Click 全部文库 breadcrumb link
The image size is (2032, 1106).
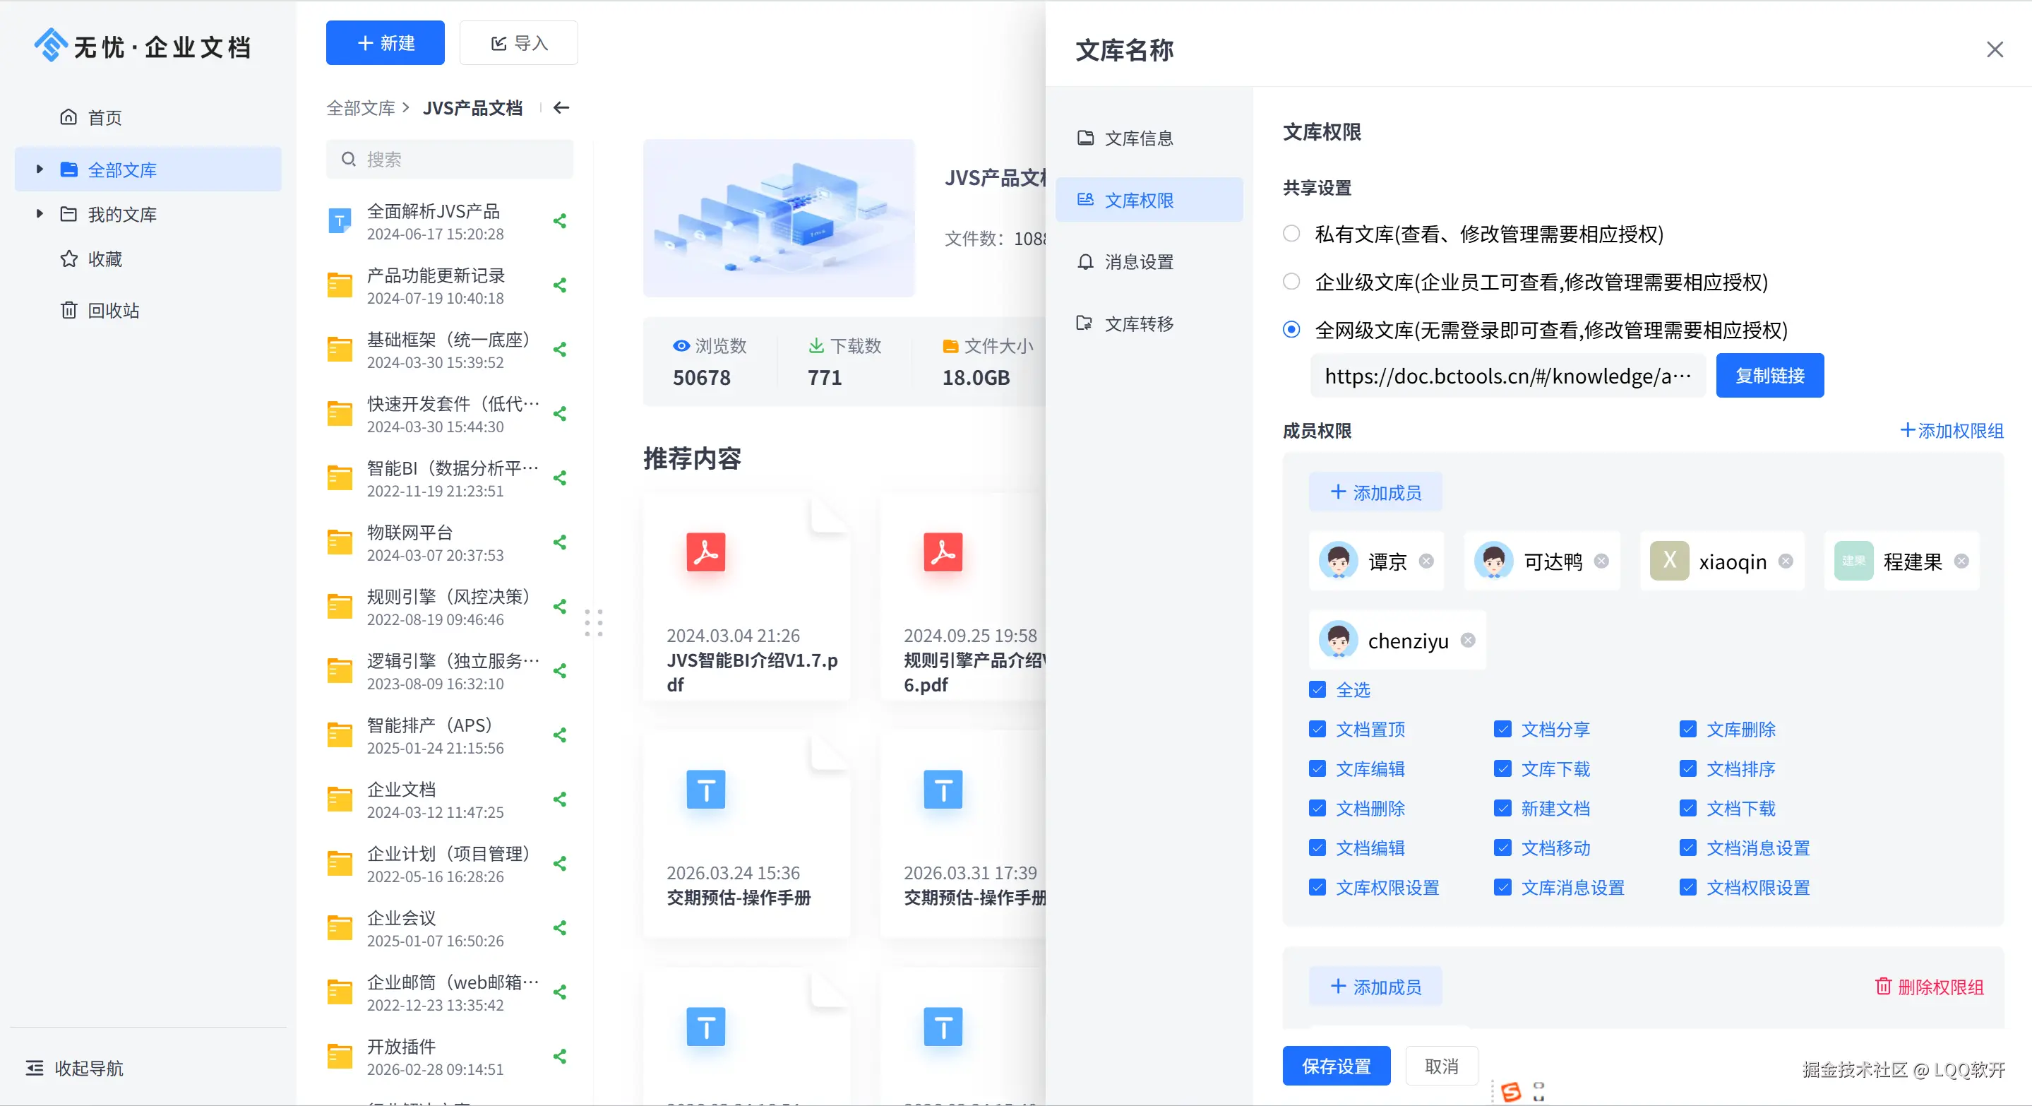coord(361,108)
